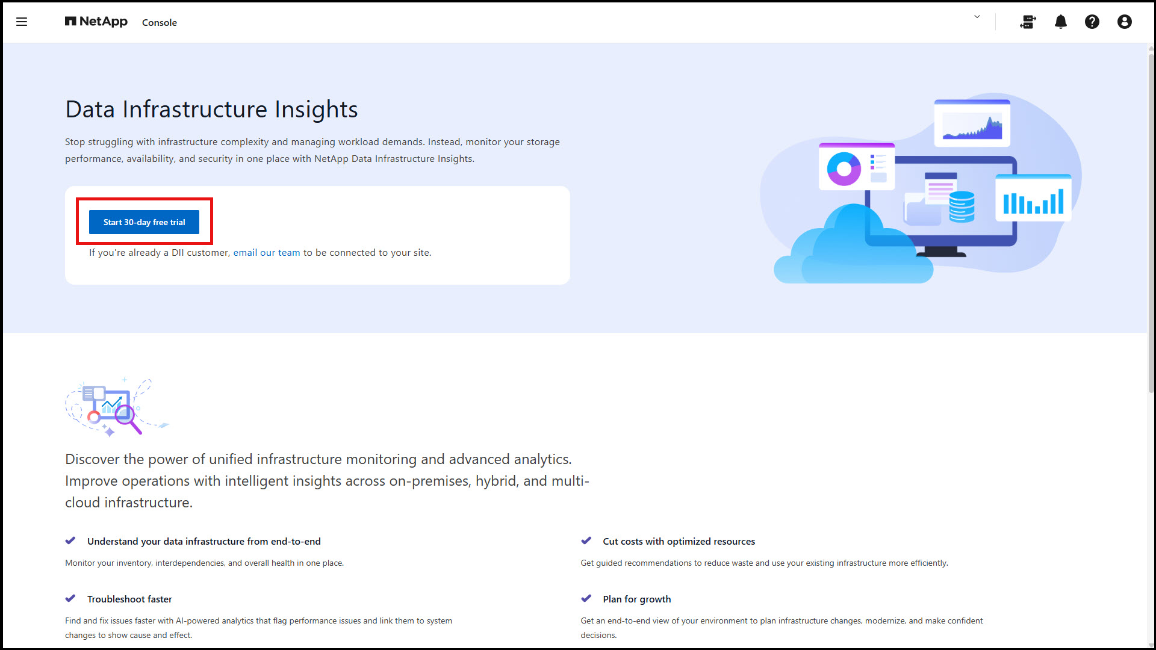
Task: Open the notifications bell
Action: [x=1061, y=22]
